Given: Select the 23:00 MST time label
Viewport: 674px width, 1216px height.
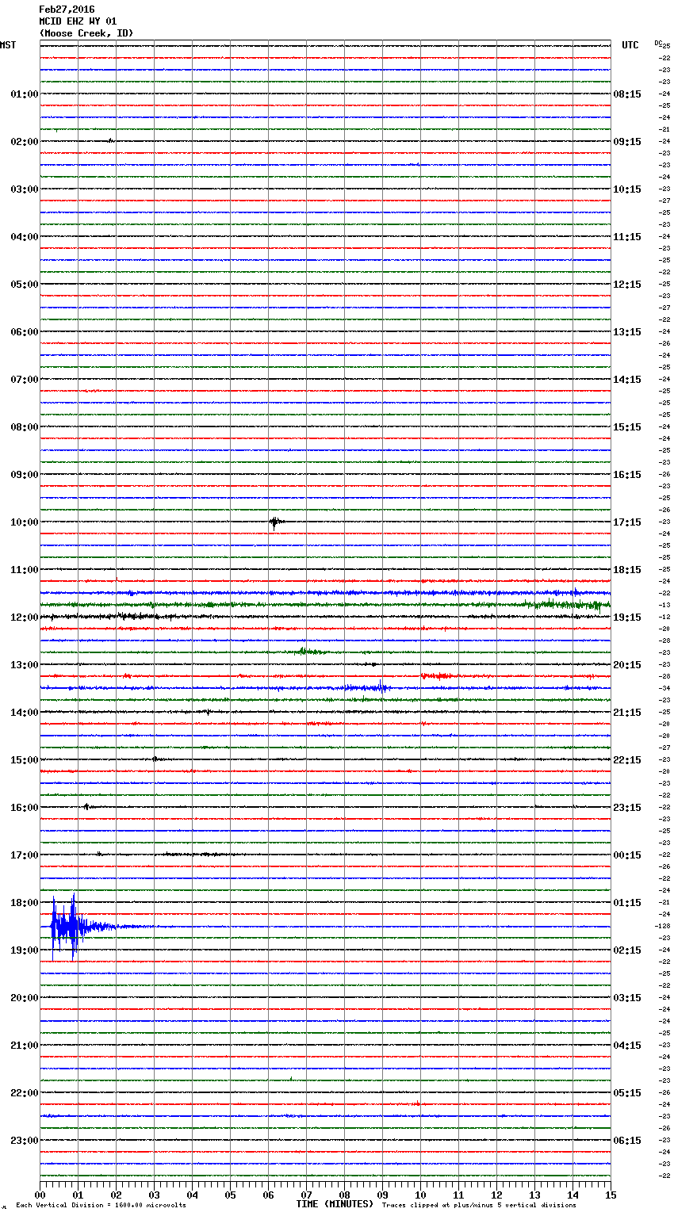Looking at the screenshot, I should tap(25, 1141).
